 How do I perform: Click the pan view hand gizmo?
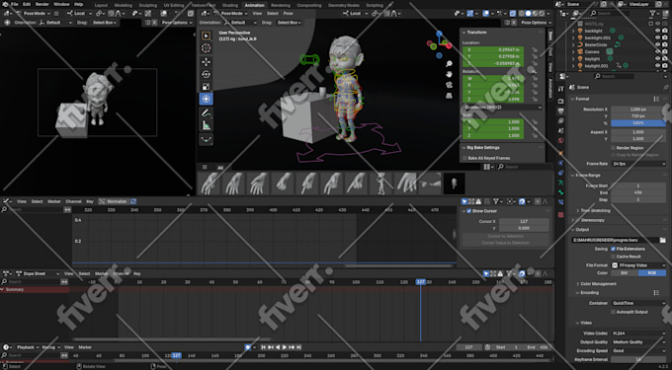point(449,74)
